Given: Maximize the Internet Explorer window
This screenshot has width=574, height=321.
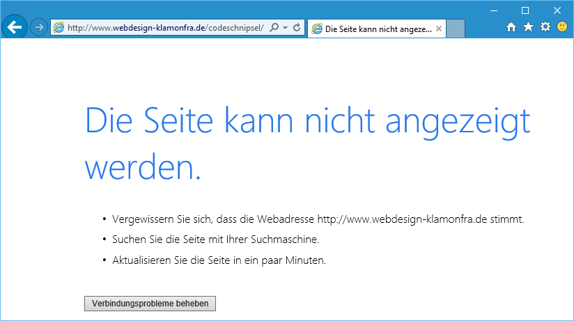Looking at the screenshot, I should point(525,10).
